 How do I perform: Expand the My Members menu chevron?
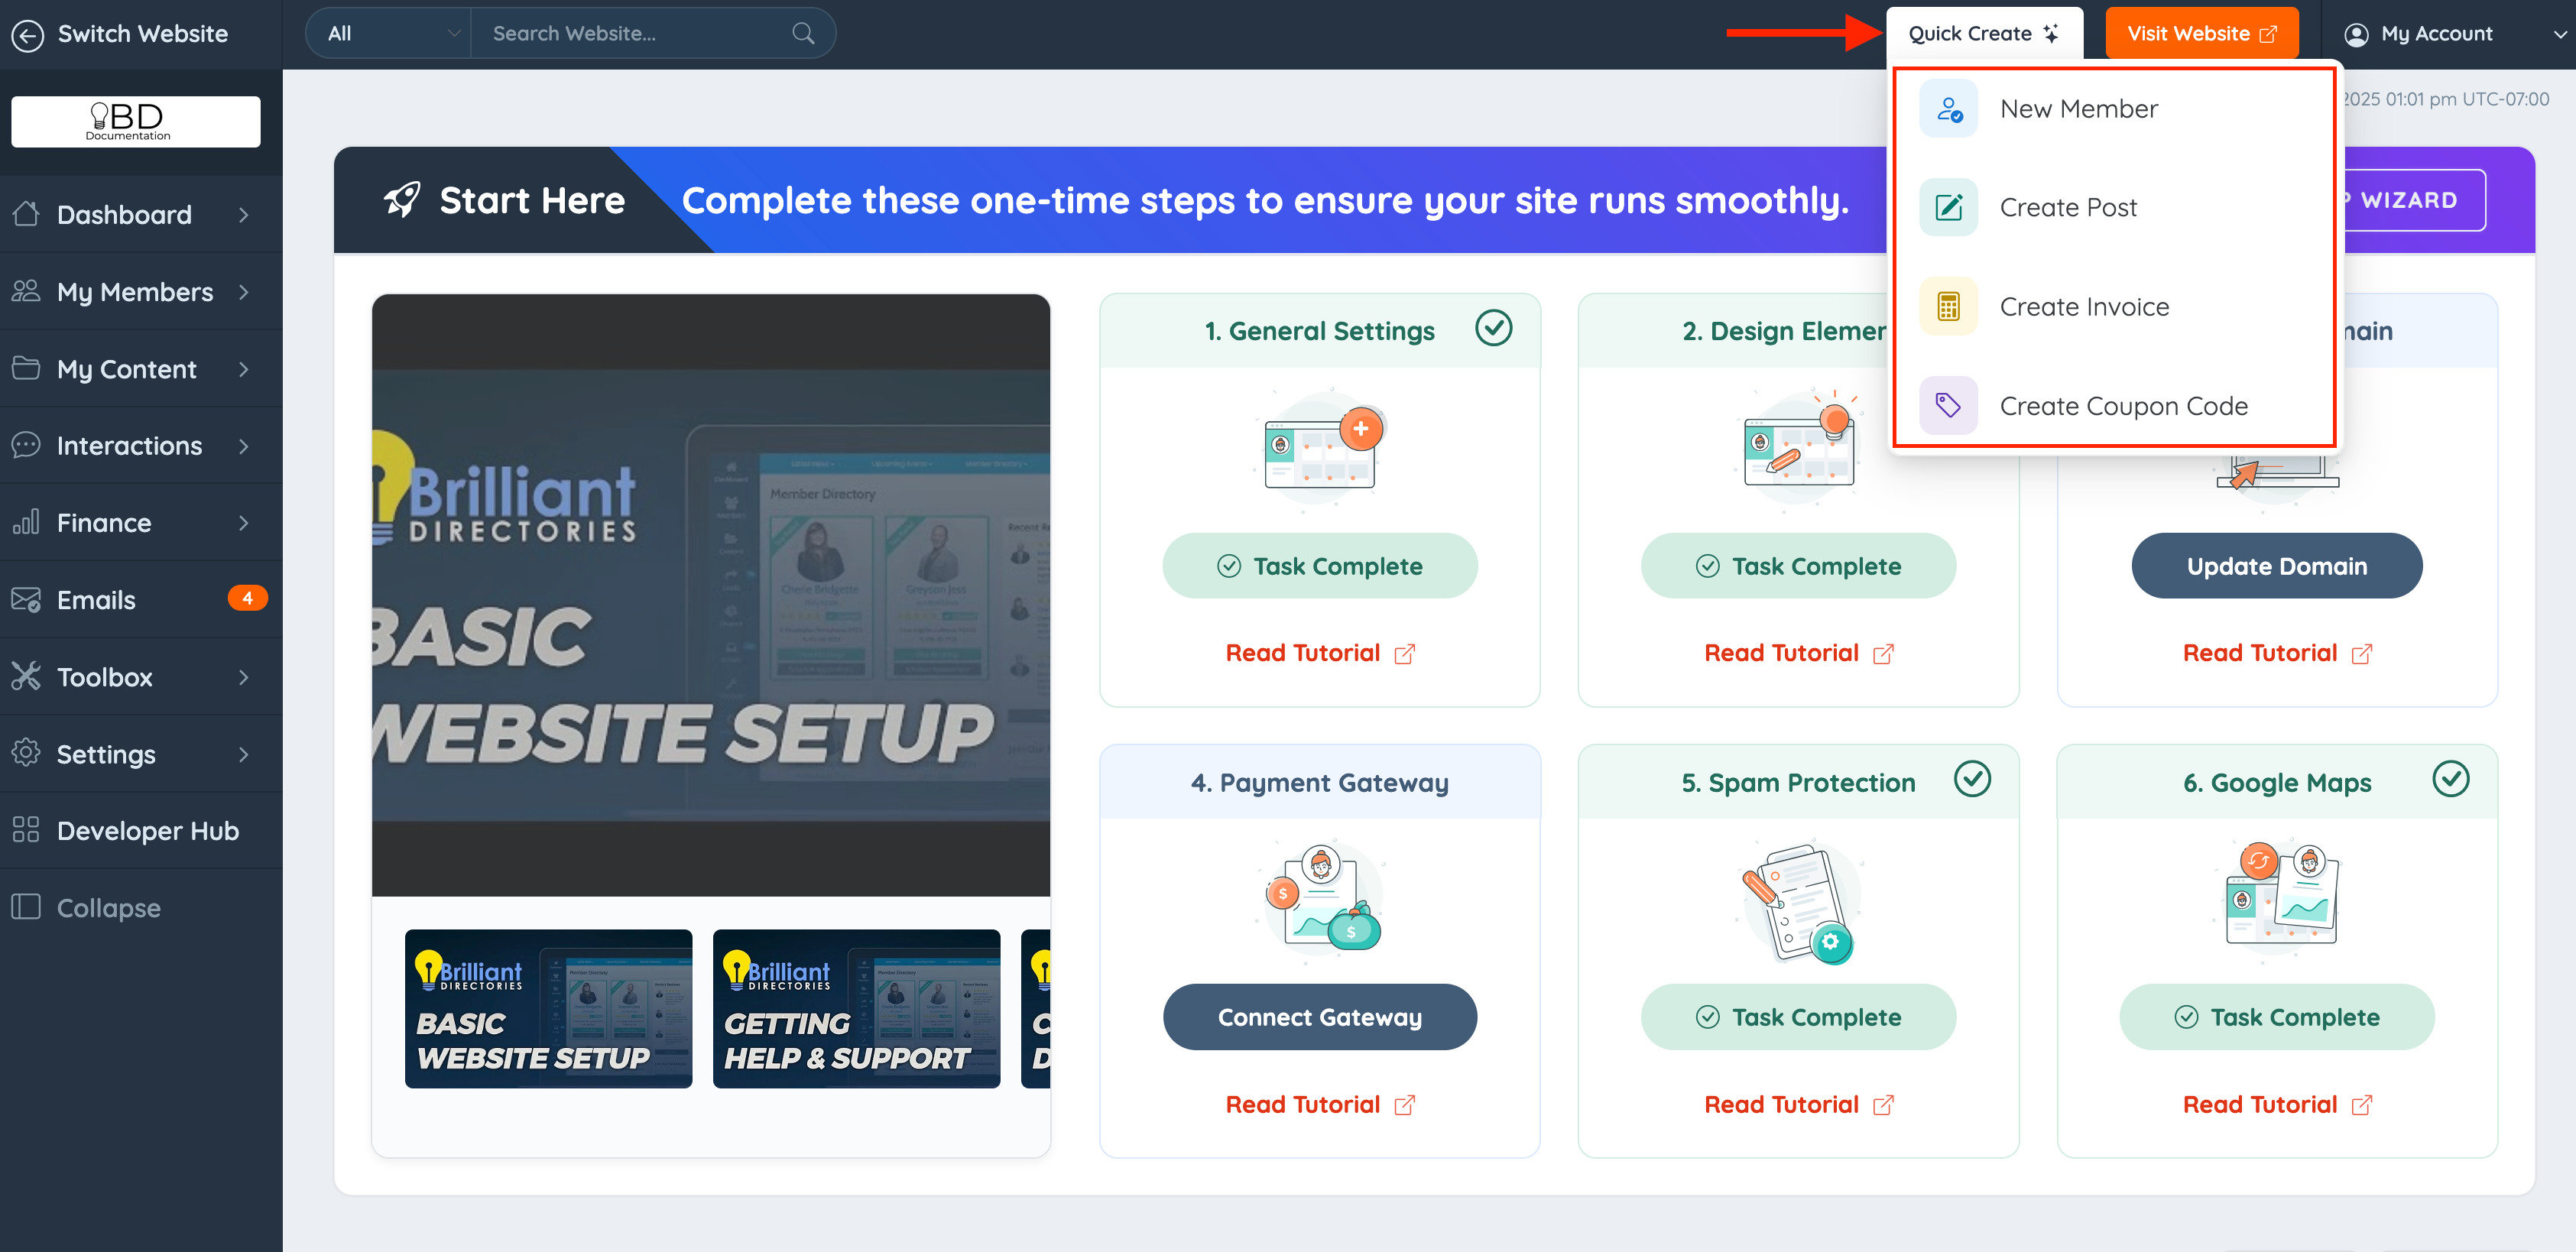click(244, 291)
